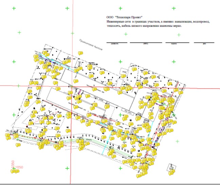This screenshot has width=220, height=185.
Task: Click the дата signature line
Action: [204, 43]
